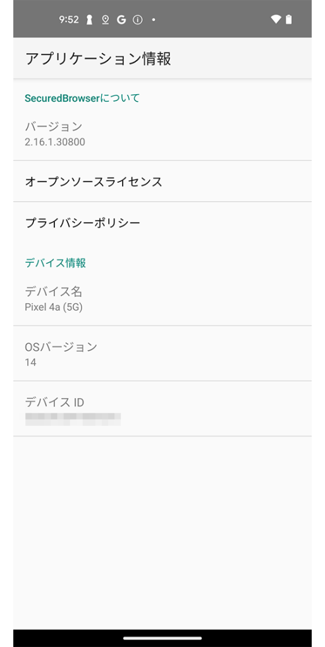Select the デバイス名 label
The width and height of the screenshot is (325, 647).
coord(54,292)
